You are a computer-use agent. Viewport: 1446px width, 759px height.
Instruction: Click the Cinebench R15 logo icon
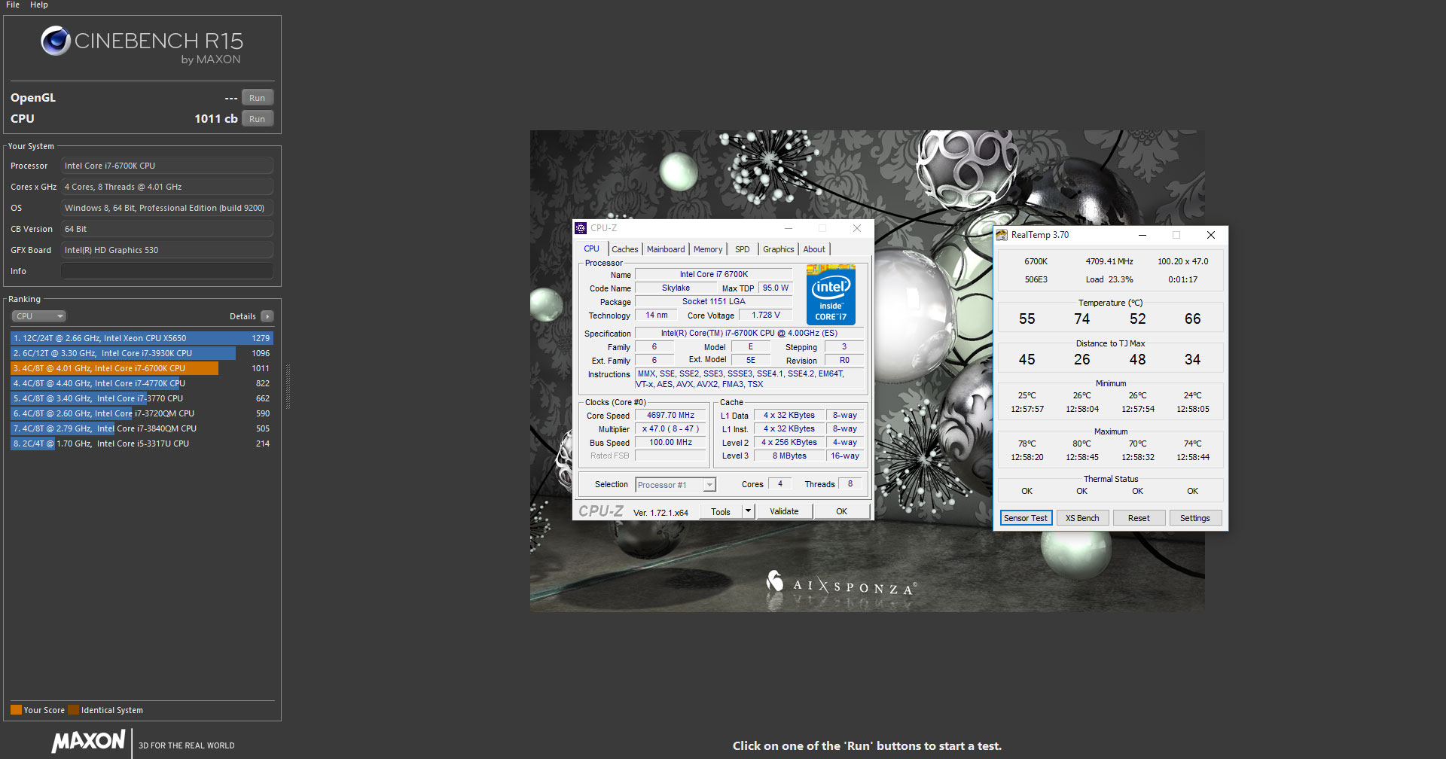56,41
